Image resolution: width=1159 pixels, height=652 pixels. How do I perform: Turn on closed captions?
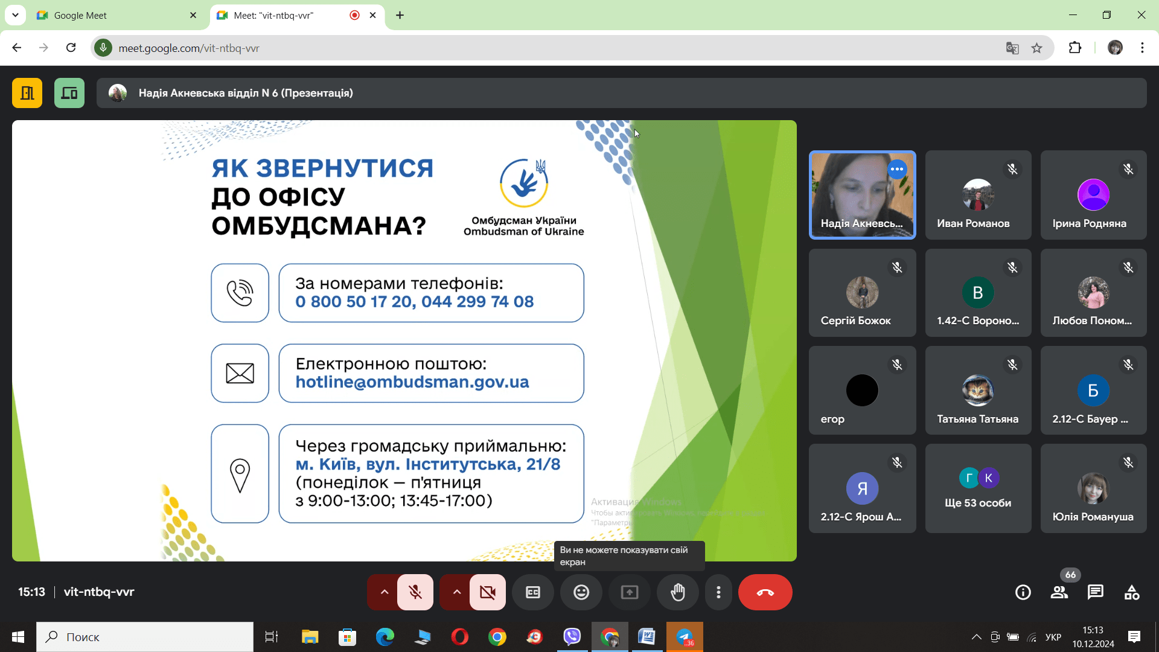533,592
